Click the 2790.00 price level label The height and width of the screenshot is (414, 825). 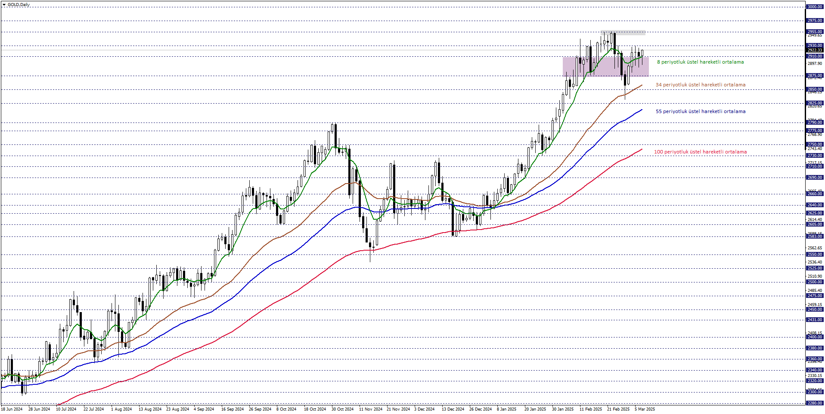pos(815,123)
